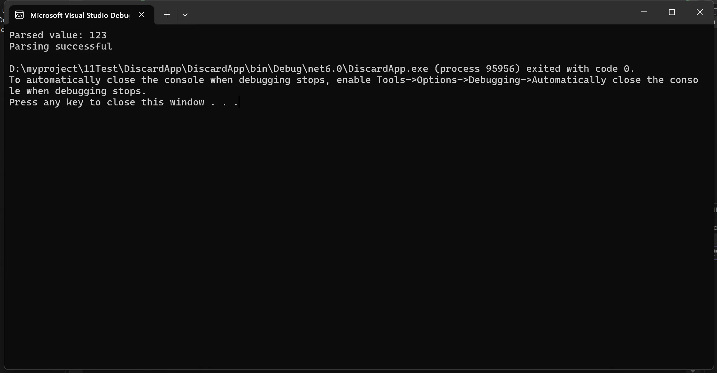
Task: Click the "Press any key to close" prompt
Action: click(72, 102)
